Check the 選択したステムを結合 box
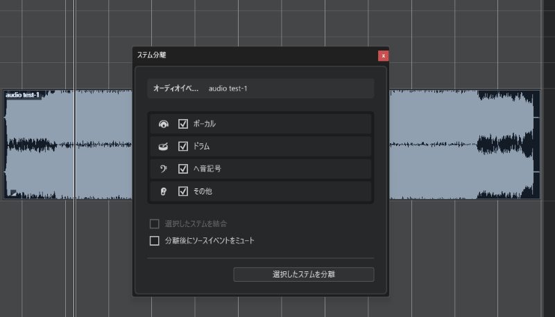The image size is (555, 317). [x=155, y=224]
